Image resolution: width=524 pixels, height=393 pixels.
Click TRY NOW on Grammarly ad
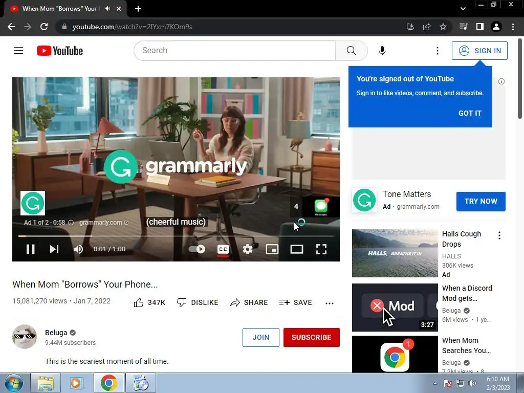481,201
